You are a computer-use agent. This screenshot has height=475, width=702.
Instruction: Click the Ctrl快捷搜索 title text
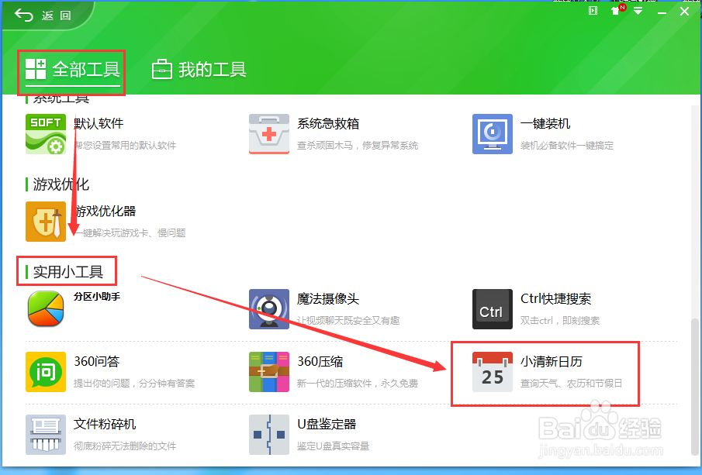tap(555, 299)
